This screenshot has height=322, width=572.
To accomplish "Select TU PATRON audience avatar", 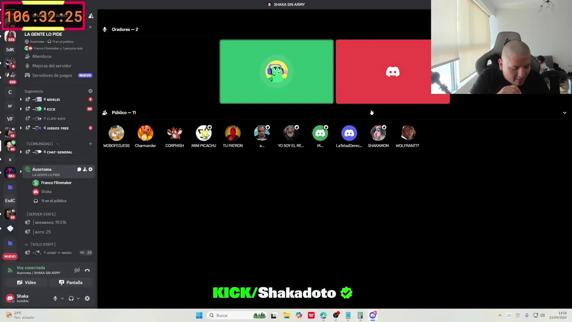I will pos(233,133).
